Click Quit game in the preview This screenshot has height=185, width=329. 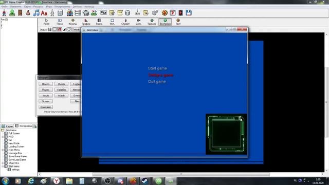pos(157,81)
